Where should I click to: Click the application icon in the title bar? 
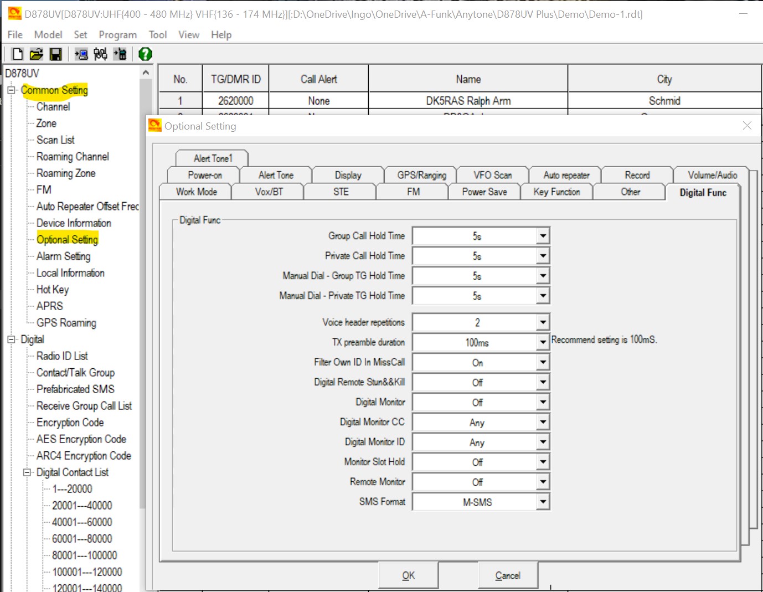pyautogui.click(x=14, y=13)
